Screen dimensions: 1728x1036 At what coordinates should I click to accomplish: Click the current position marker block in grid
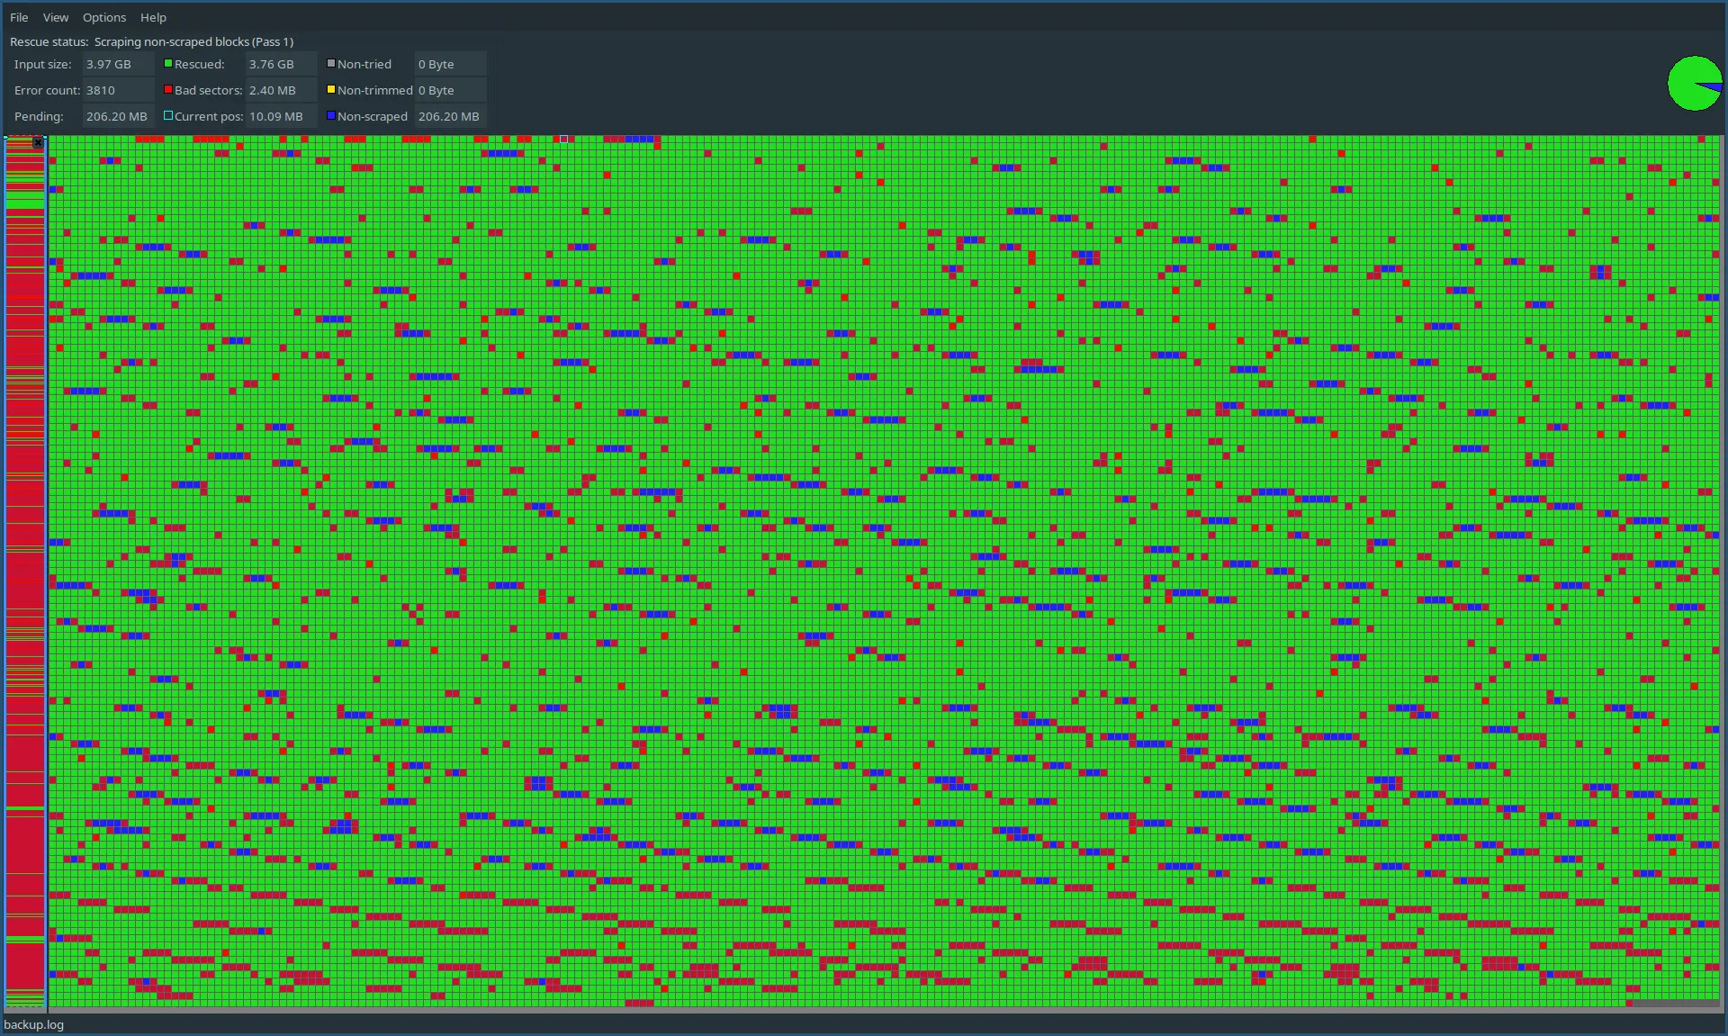coord(564,140)
